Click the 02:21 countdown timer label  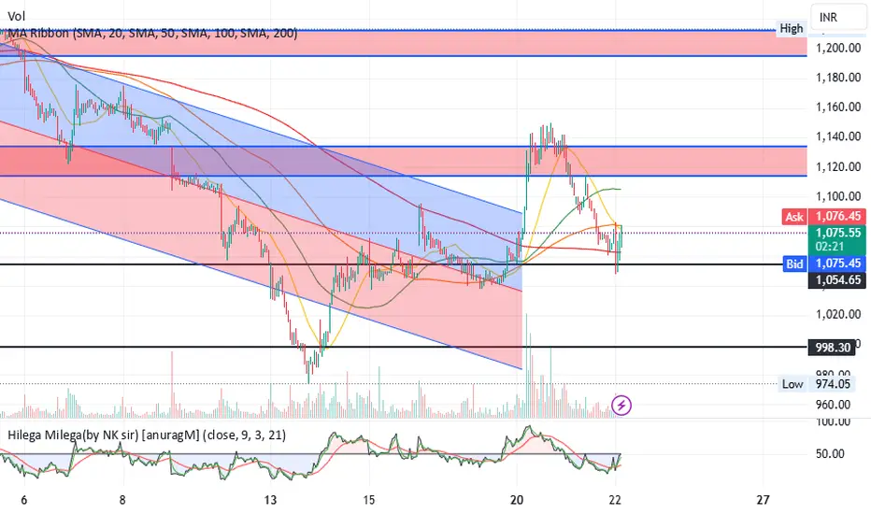click(x=830, y=247)
